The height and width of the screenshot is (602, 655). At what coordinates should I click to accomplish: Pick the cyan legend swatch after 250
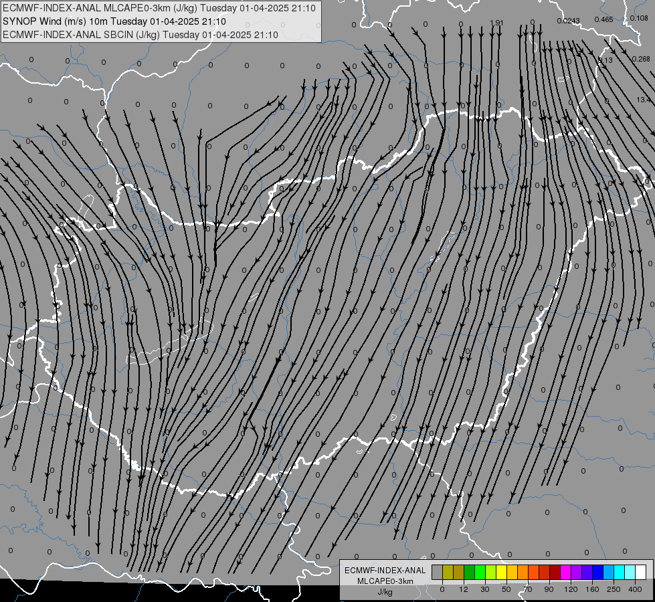(x=619, y=573)
